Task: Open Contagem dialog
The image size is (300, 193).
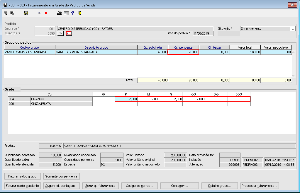Action: [x=179, y=186]
